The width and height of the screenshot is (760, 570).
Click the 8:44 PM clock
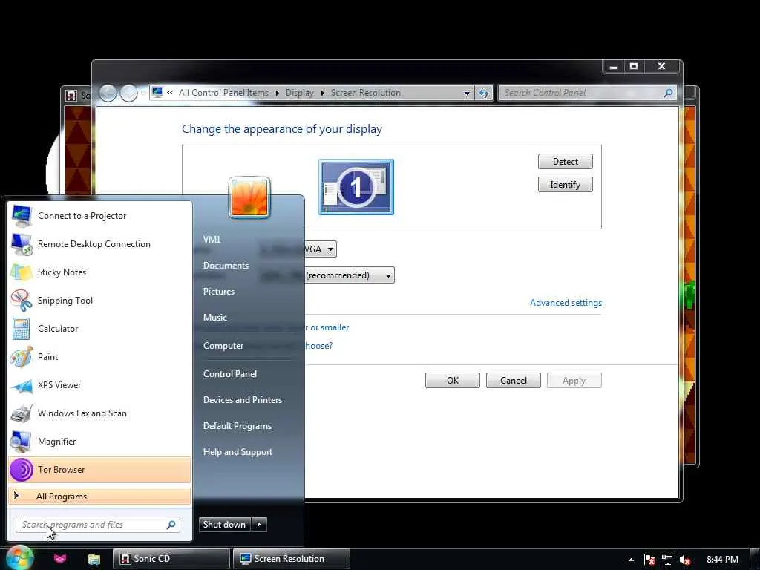tap(722, 560)
